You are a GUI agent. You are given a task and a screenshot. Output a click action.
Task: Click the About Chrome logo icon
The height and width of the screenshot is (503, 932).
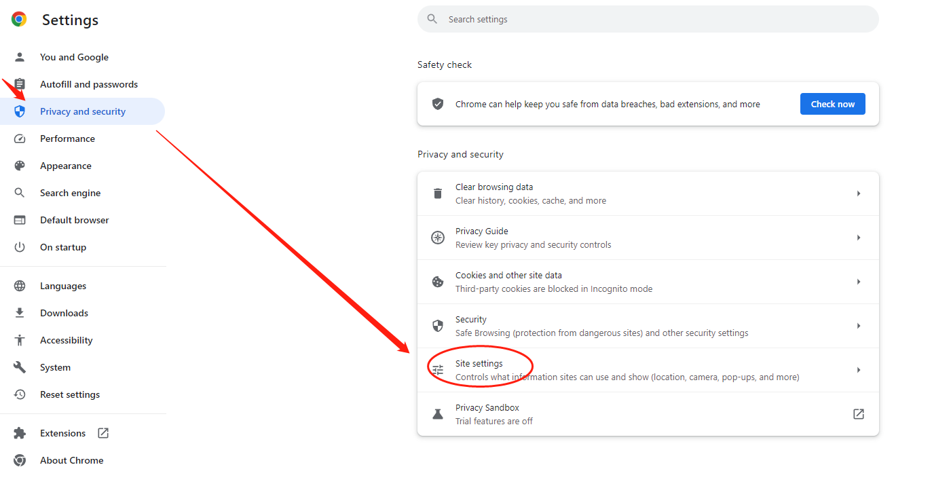tap(20, 460)
